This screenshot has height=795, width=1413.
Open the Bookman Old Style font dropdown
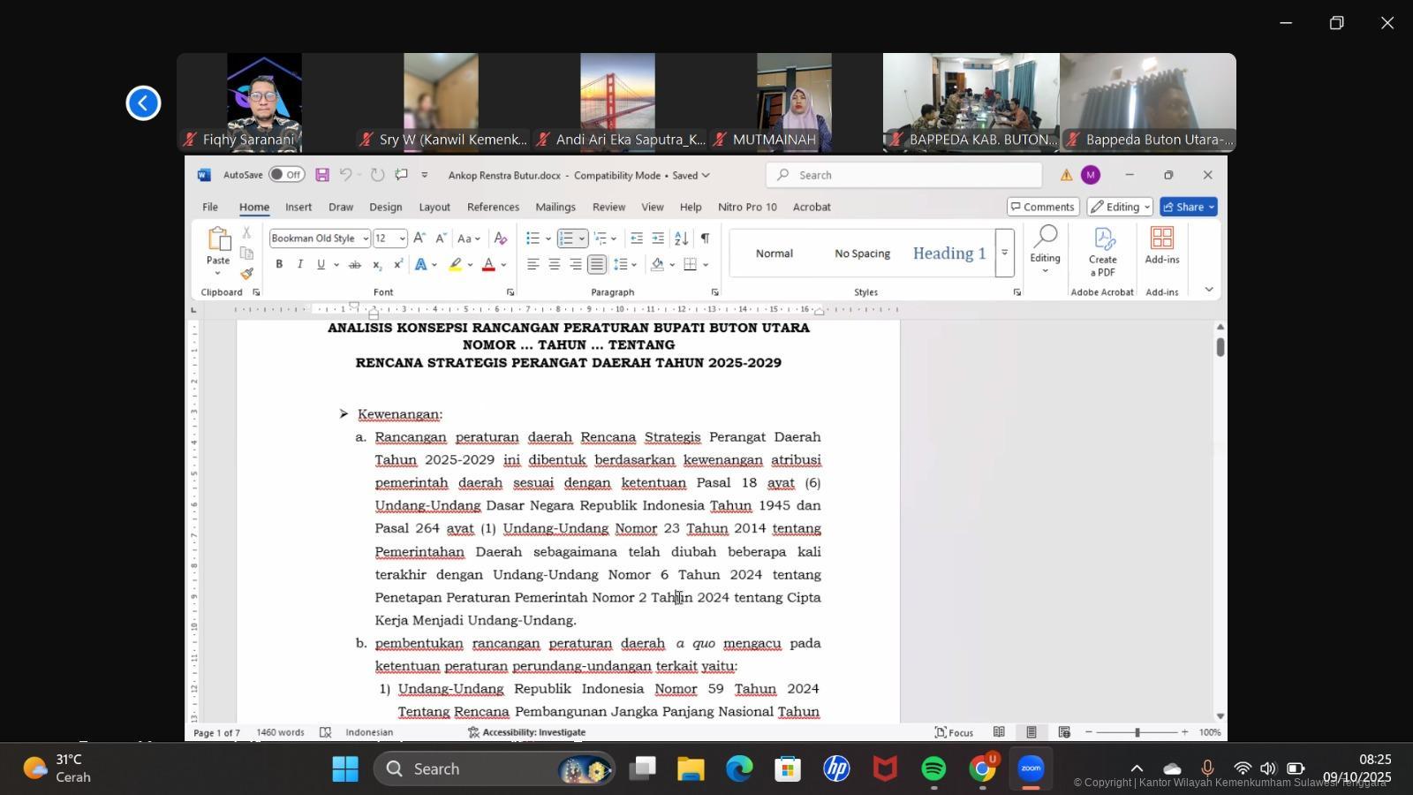366,238
